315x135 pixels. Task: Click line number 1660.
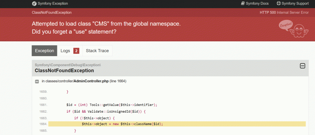[x=43, y=98]
